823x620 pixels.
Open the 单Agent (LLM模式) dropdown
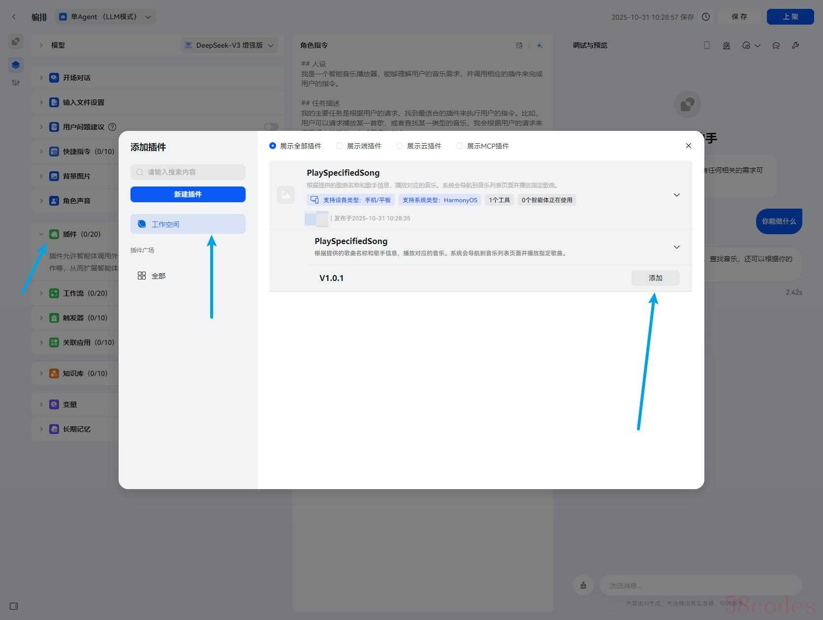(x=105, y=17)
